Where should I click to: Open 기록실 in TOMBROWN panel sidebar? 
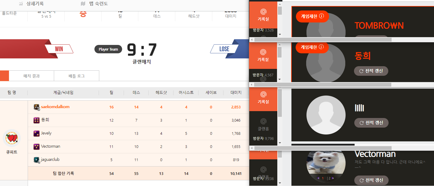coord(263,14)
